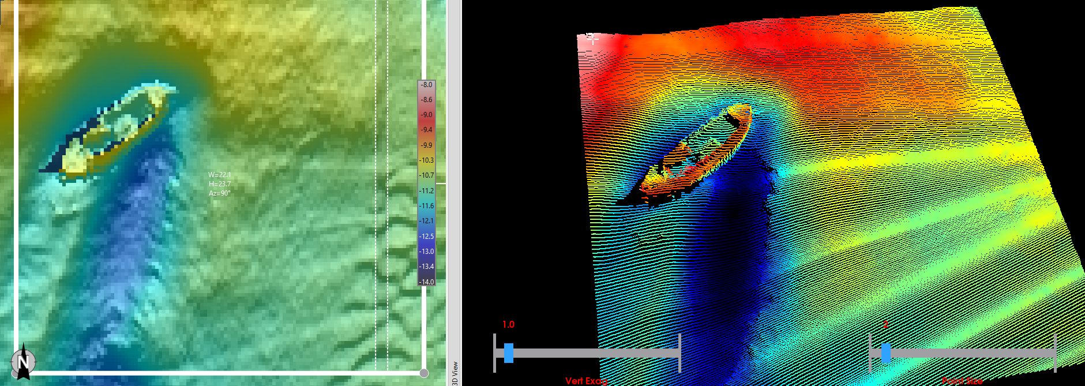Click the W=22.1 measurement readout
The image size is (1085, 386).
click(219, 175)
